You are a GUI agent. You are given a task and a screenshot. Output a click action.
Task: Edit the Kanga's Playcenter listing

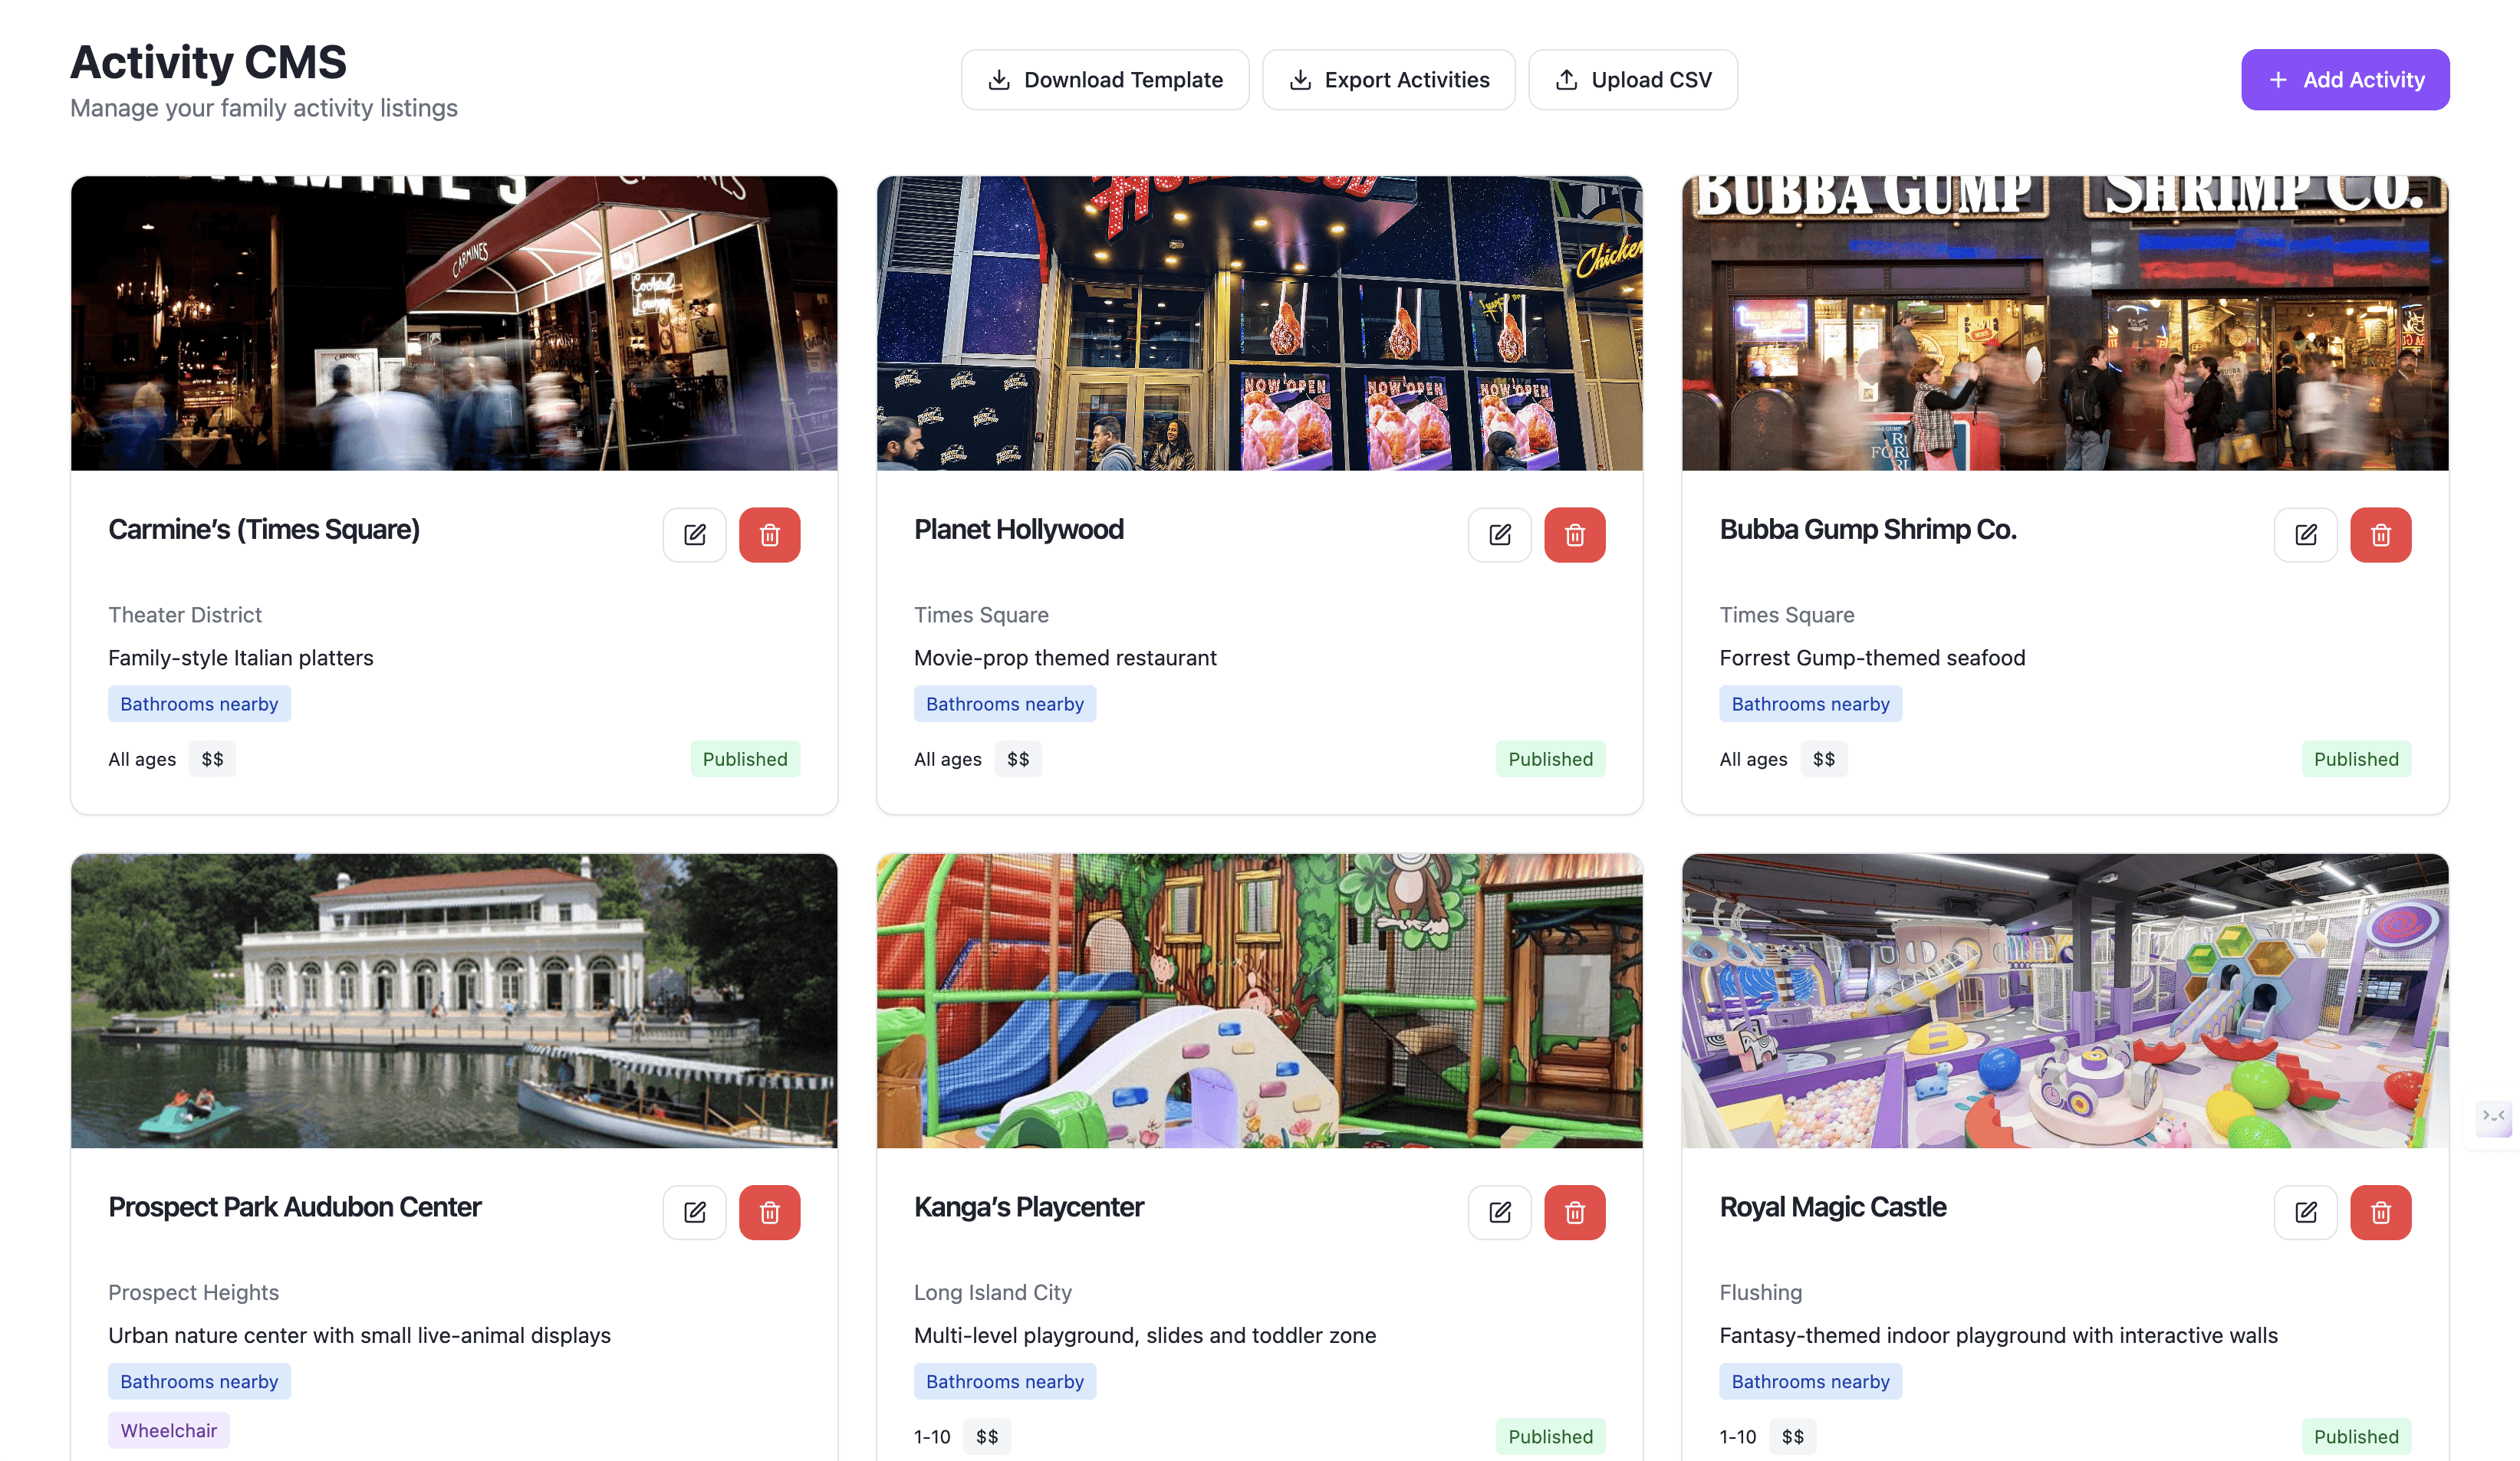(1499, 1212)
